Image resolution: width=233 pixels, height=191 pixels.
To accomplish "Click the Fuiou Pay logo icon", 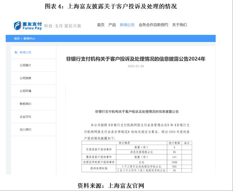I will point(18,25).
